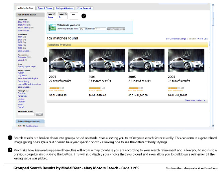Expand More choices under Generation
224x173 pixels.
click(x=23, y=30)
